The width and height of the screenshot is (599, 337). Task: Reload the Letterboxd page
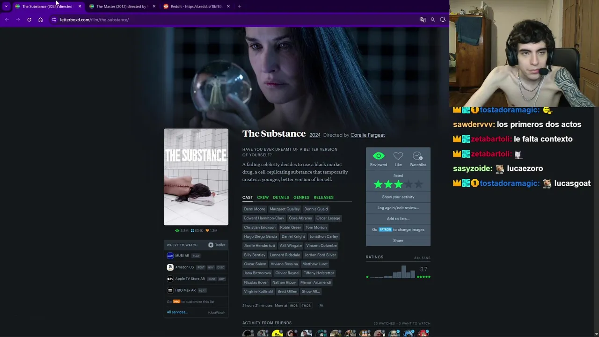(29, 20)
